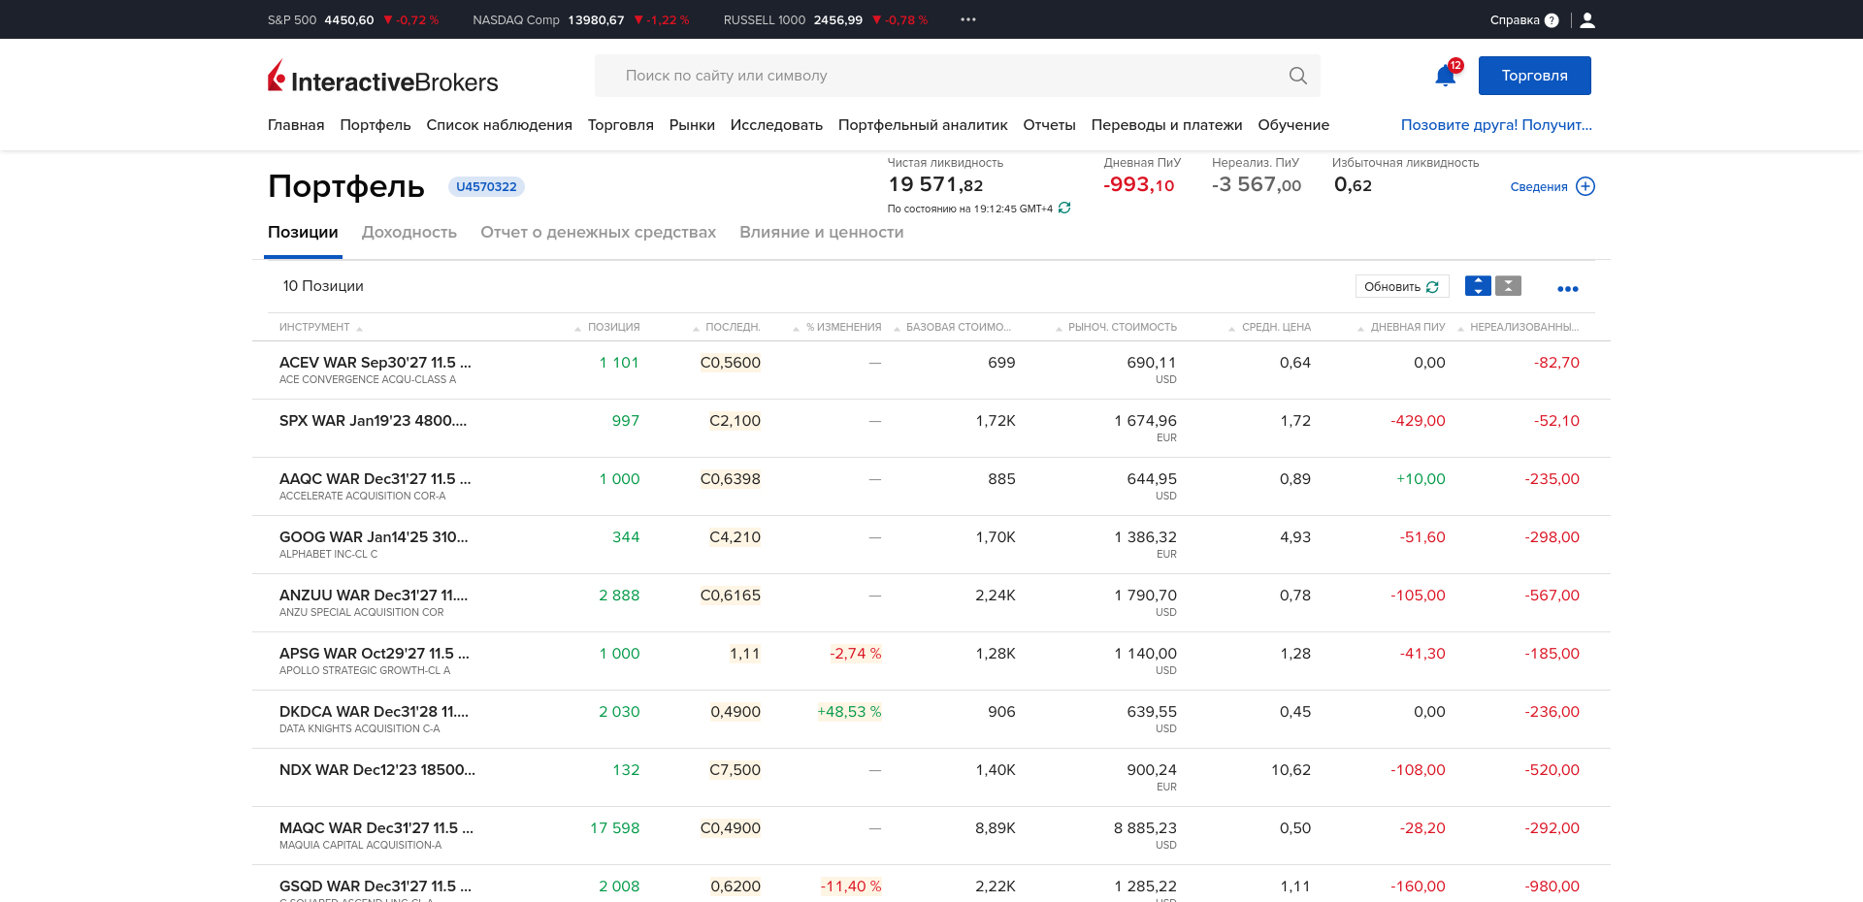Open the Обучение menu
This screenshot has width=1863, height=902.
pyautogui.click(x=1293, y=125)
